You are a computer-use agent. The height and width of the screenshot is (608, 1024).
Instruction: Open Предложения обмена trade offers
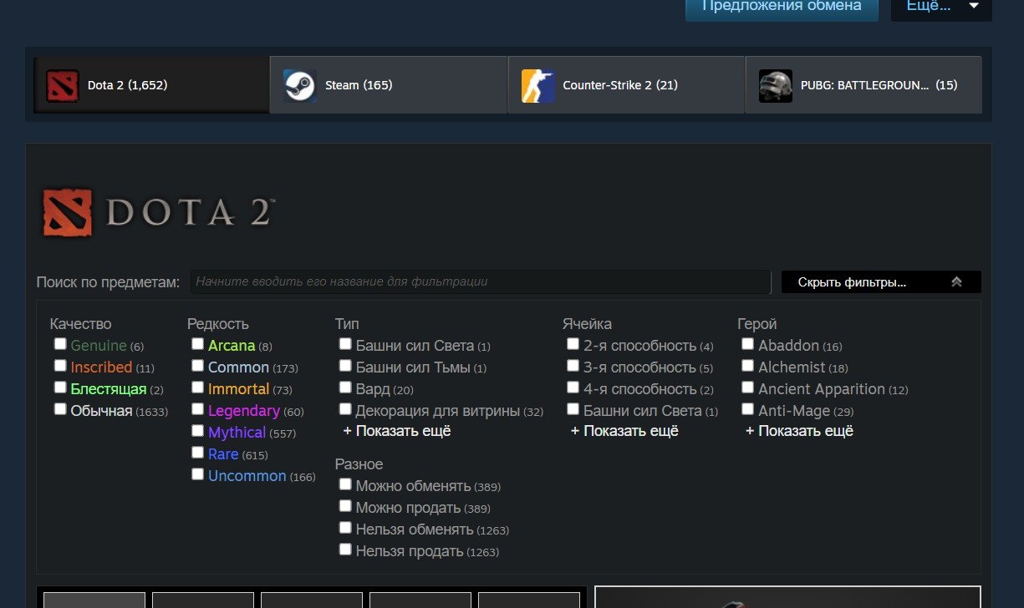[x=782, y=7]
